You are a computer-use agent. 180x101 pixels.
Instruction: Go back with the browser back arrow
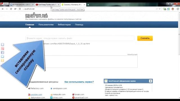click(x=3, y=9)
